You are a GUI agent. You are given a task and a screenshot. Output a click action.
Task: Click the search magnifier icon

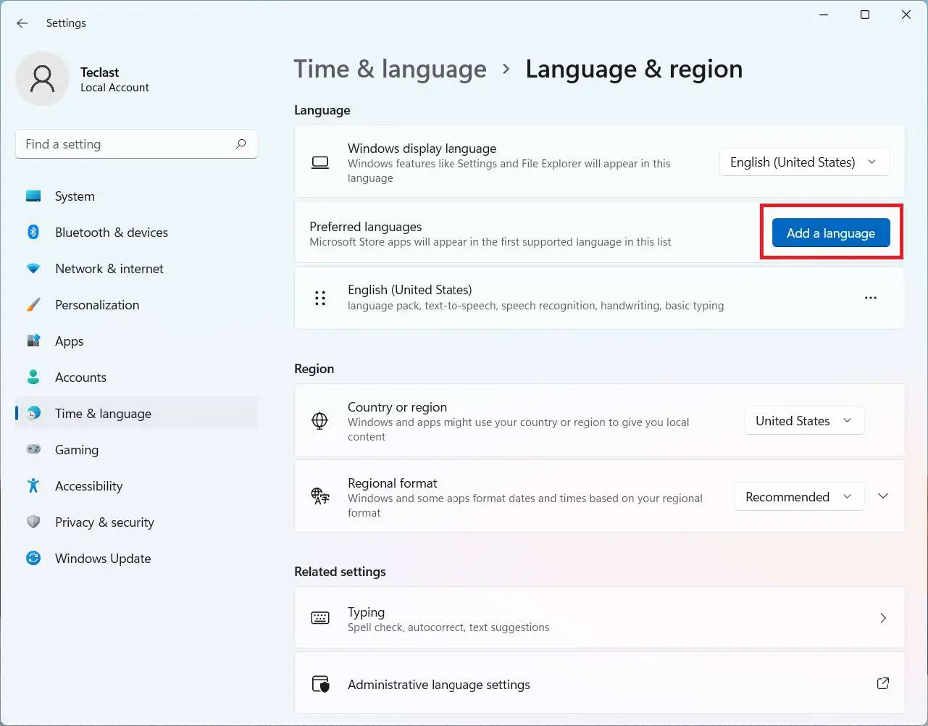tap(241, 144)
